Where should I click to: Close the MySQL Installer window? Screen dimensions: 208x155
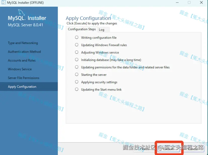coord(201,2)
